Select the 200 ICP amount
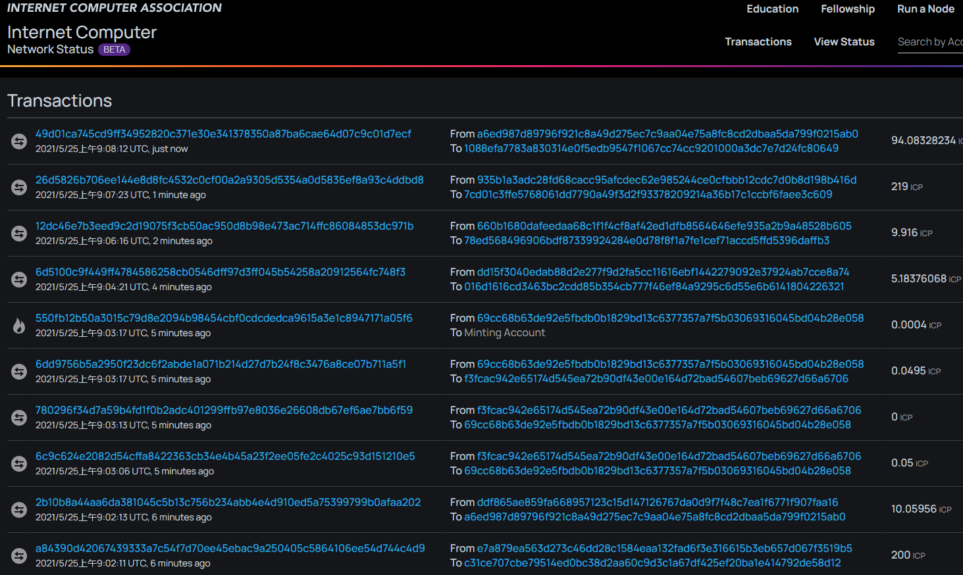This screenshot has height=575, width=963. tap(908, 555)
